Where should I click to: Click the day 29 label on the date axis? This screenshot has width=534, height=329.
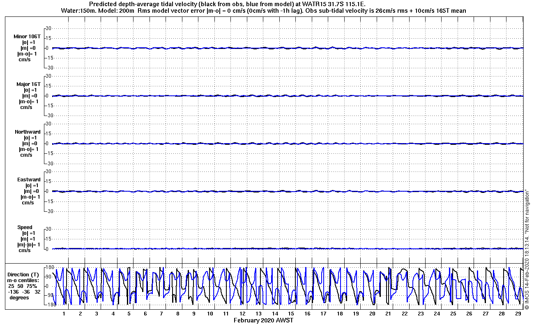pyautogui.click(x=518, y=313)
